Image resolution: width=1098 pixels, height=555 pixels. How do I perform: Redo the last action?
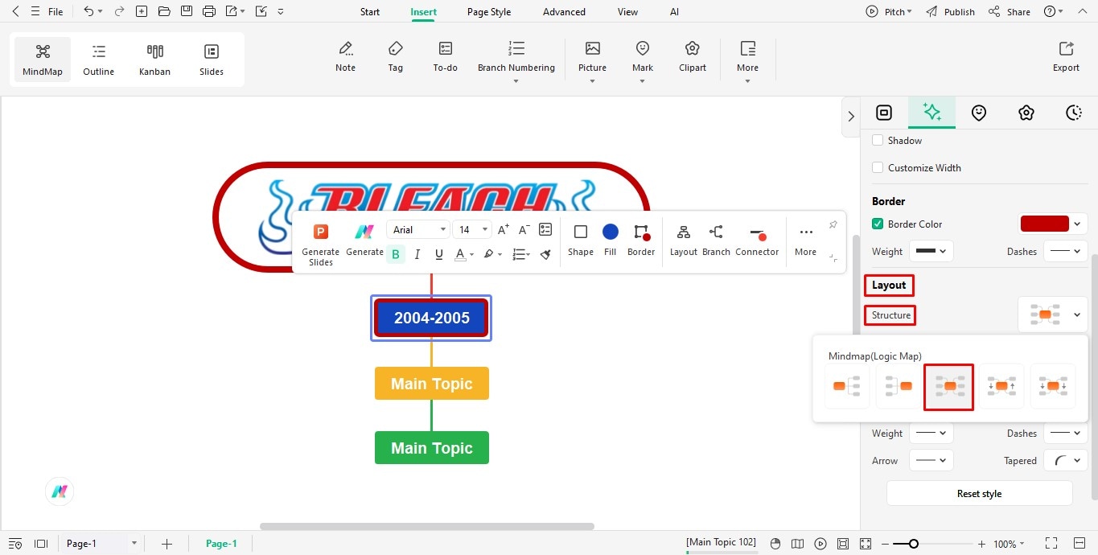[x=119, y=11]
